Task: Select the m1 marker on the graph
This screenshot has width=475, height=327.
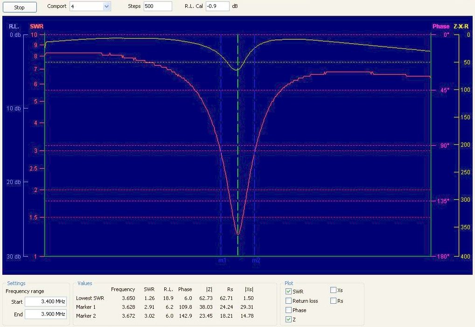Action: (222, 260)
